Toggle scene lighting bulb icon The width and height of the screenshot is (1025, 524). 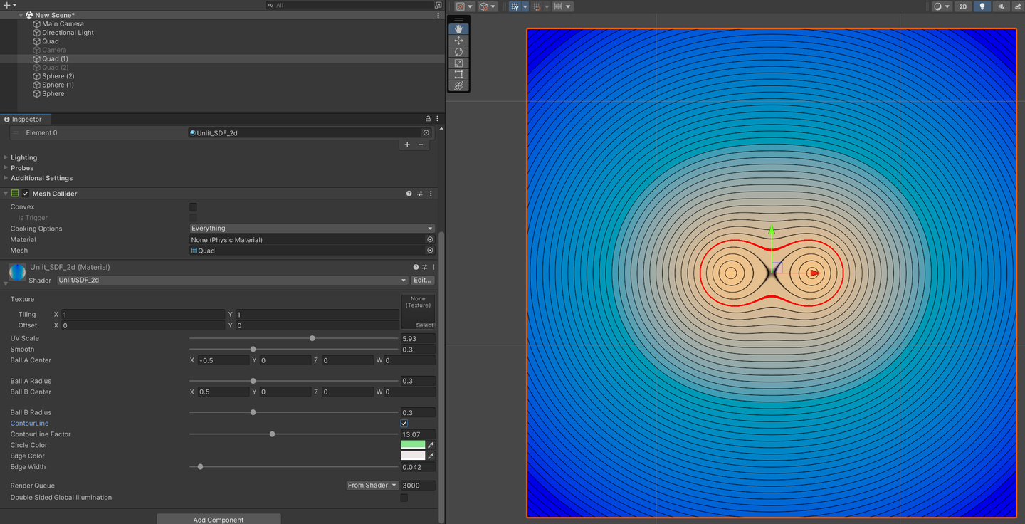(x=982, y=6)
